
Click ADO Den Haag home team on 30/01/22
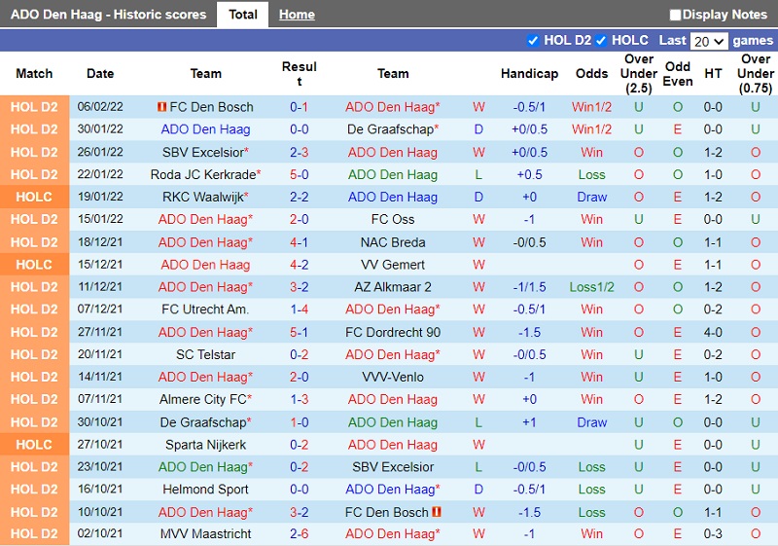pyautogui.click(x=205, y=129)
